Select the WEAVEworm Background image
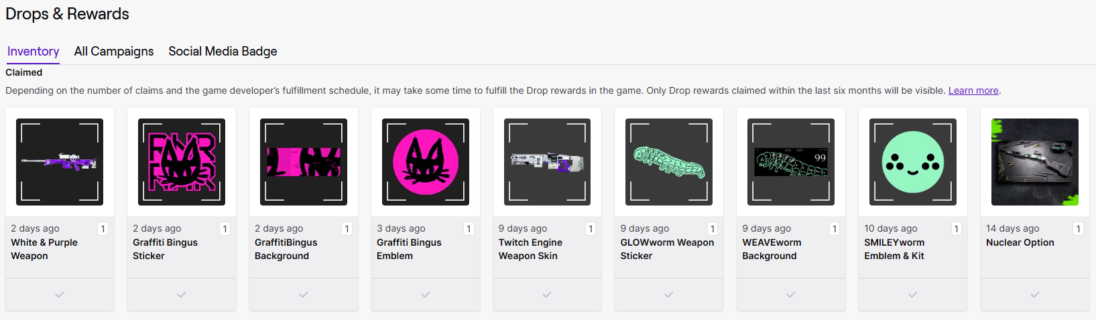This screenshot has height=320, width=1096. (x=791, y=162)
